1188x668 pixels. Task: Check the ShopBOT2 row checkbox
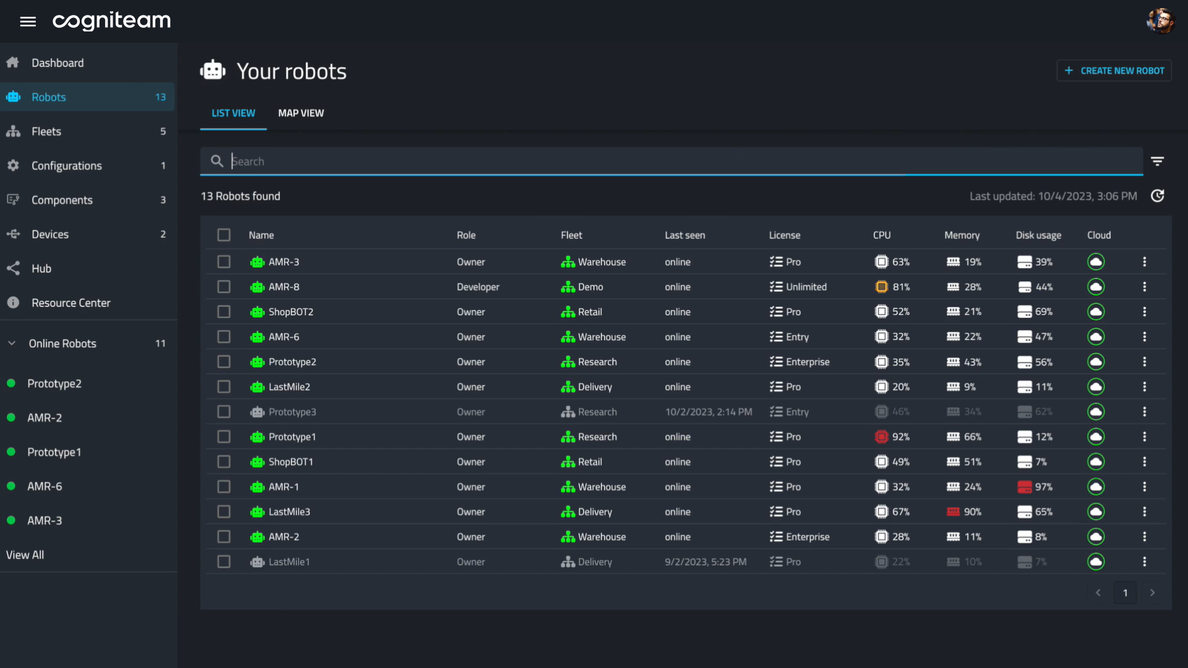click(224, 312)
